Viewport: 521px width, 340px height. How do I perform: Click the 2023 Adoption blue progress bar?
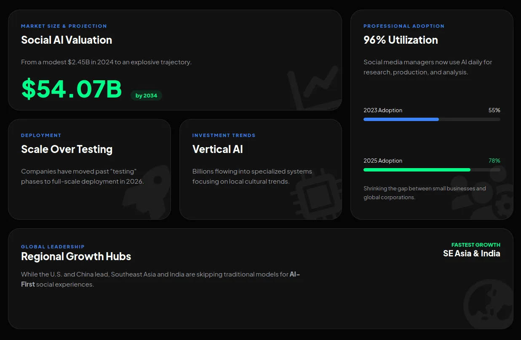(401, 119)
